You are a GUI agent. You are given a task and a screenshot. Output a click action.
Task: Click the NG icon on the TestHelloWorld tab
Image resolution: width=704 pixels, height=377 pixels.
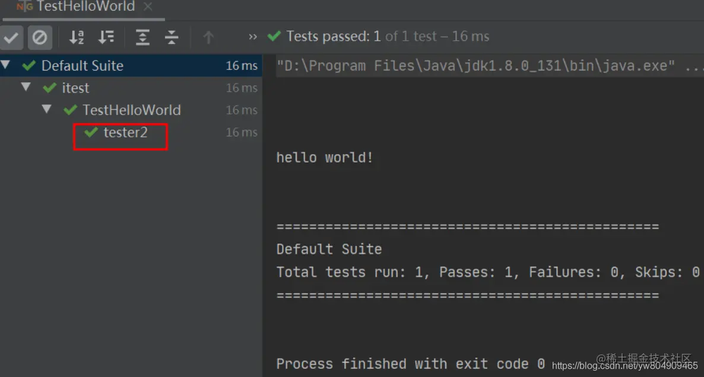24,7
